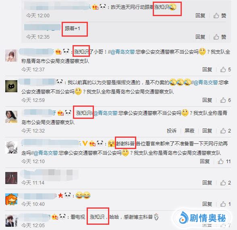
Task: Click 屏蔽 to block the 12:32 comment
Action: click(189, 131)
